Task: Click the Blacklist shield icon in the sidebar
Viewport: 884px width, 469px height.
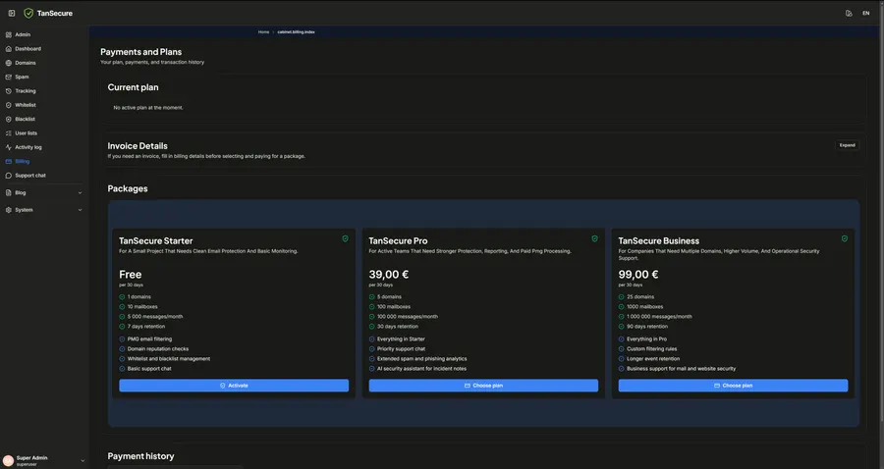Action: click(9, 120)
